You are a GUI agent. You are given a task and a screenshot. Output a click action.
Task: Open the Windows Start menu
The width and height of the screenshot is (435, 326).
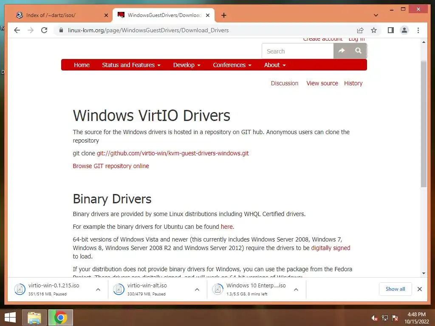click(x=10, y=318)
